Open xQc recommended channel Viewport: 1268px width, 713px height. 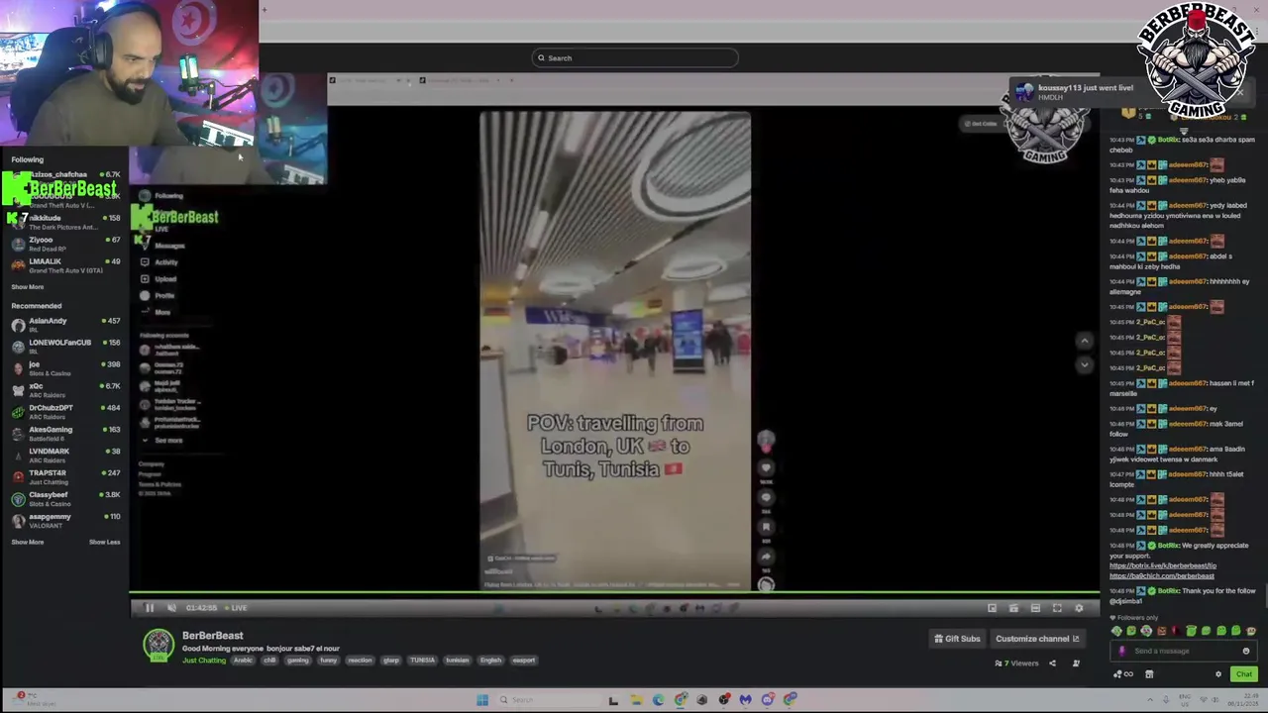coord(65,390)
